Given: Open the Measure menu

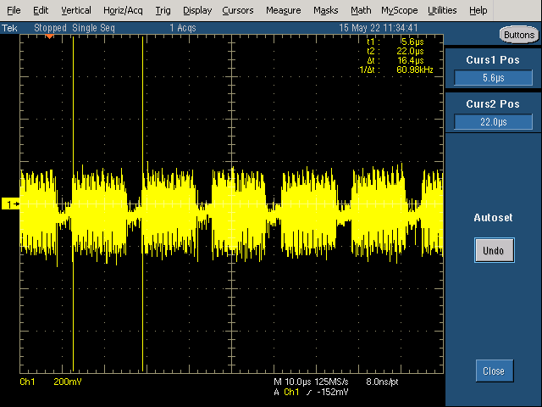Looking at the screenshot, I should coord(283,10).
